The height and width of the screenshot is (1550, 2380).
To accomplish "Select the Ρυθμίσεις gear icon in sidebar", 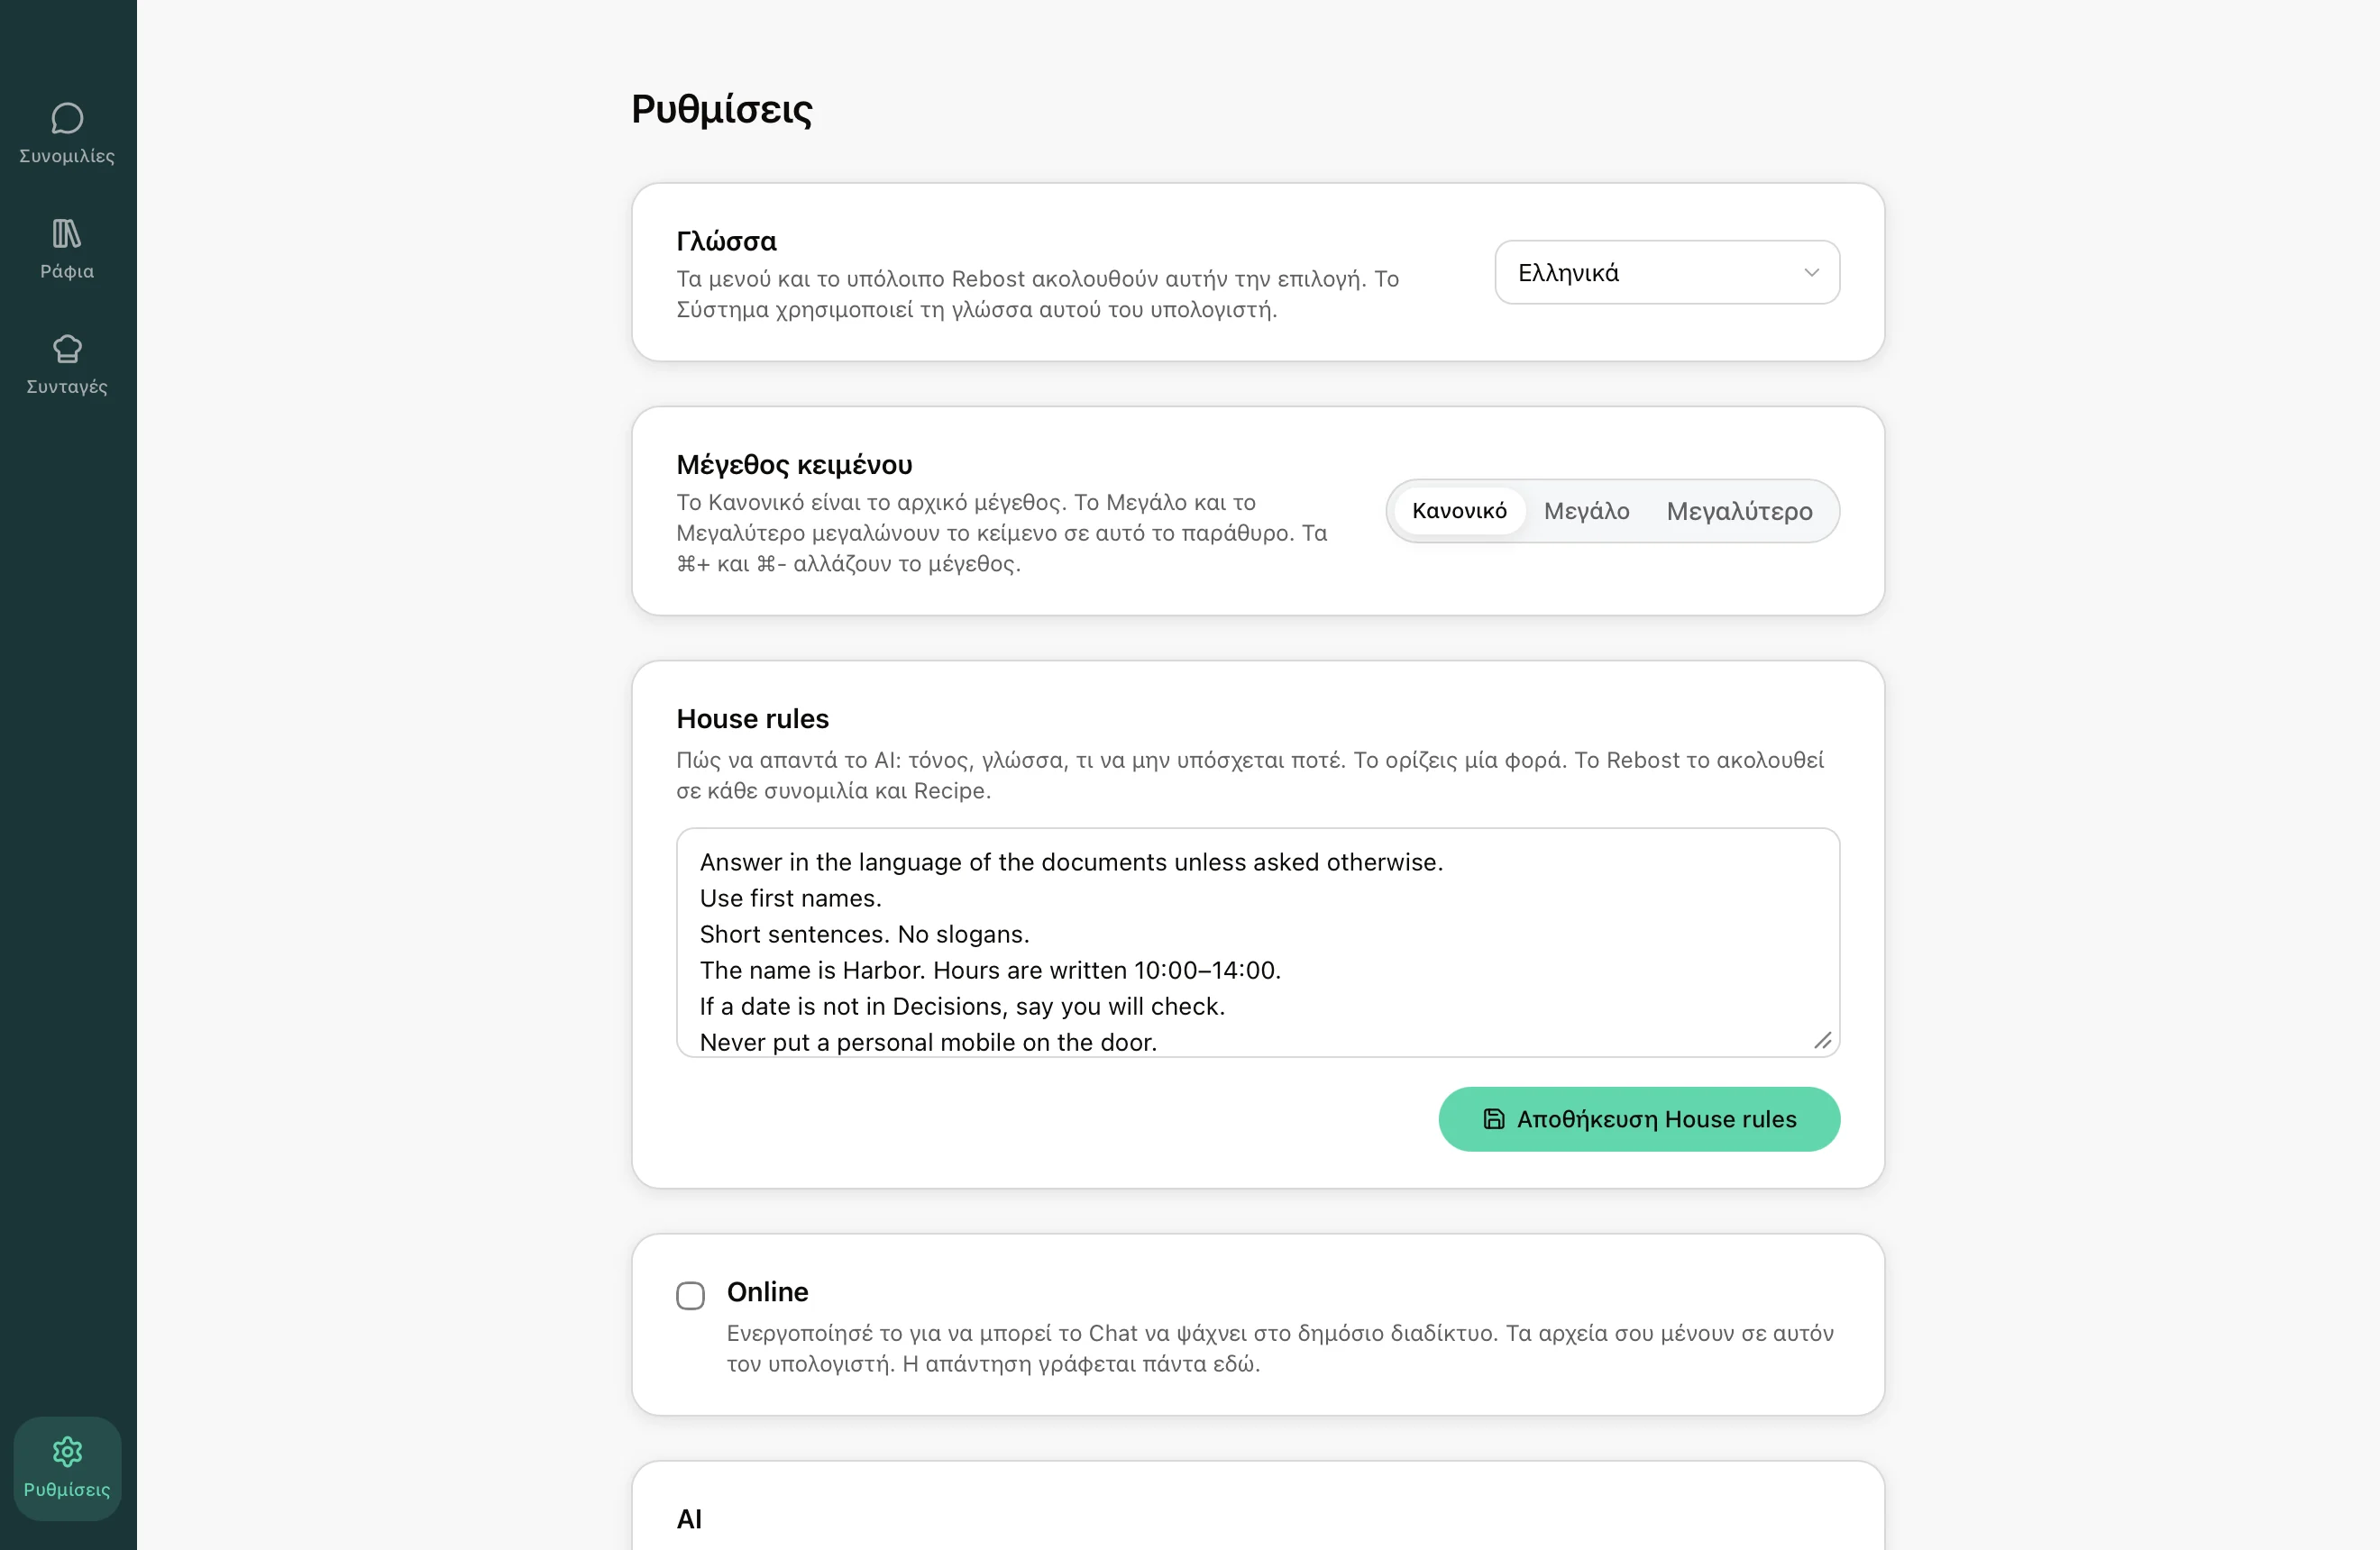I will coord(67,1451).
